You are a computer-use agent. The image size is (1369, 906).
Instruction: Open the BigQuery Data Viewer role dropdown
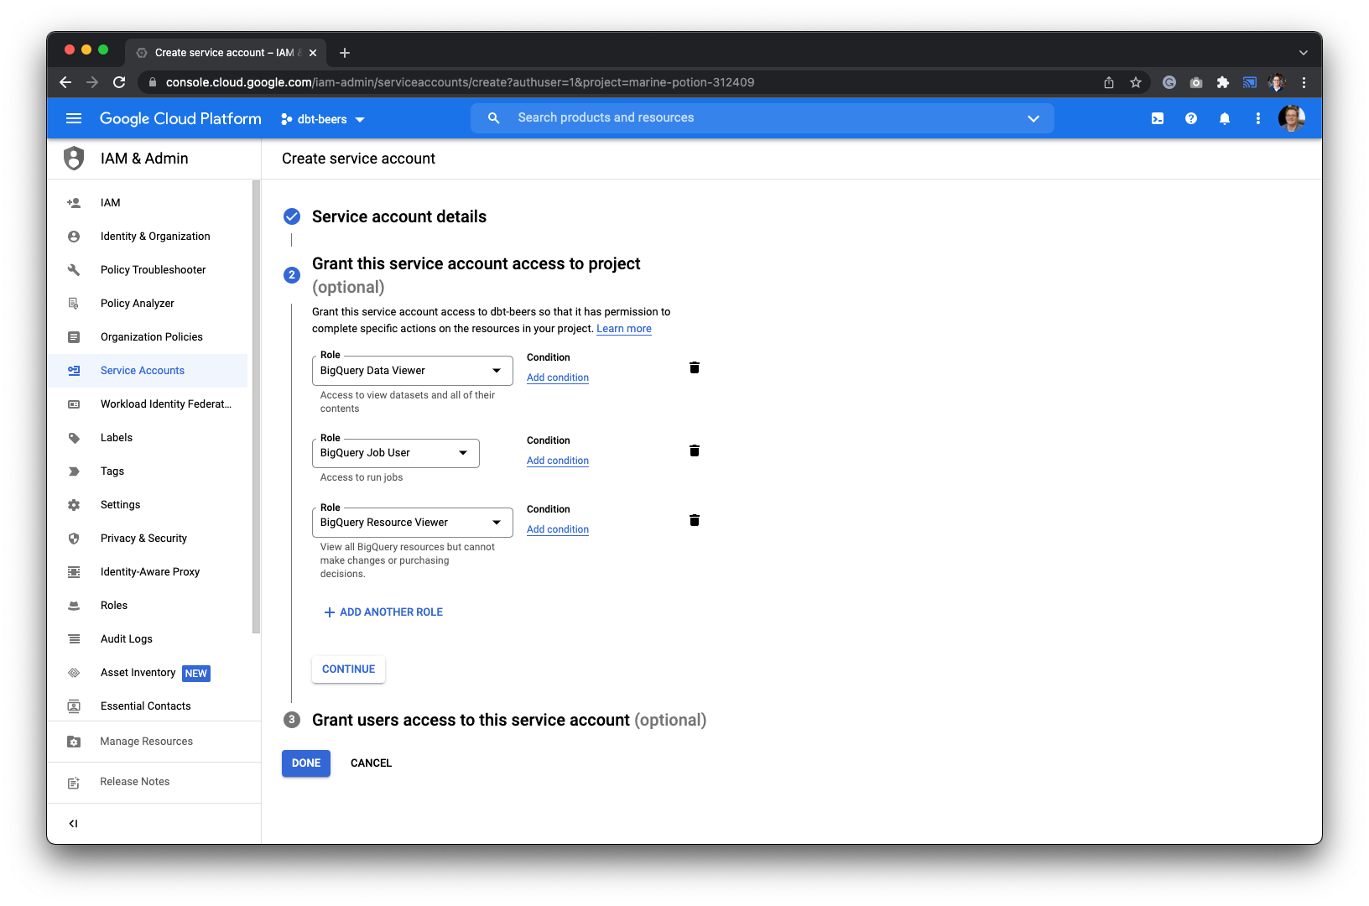(412, 371)
